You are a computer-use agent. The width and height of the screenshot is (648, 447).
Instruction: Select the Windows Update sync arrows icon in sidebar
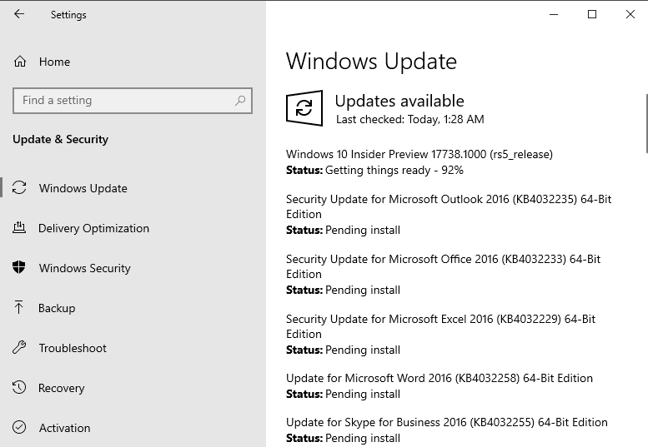pyautogui.click(x=19, y=187)
